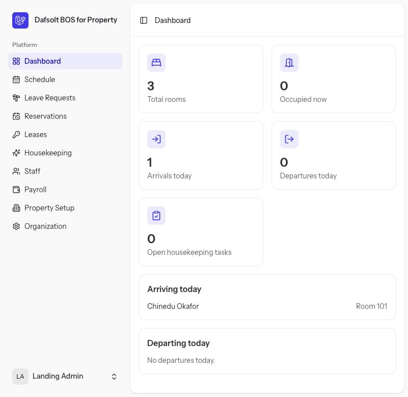Screen dimensions: 408x397
Task: Open Organization settings page
Action: tap(65, 226)
